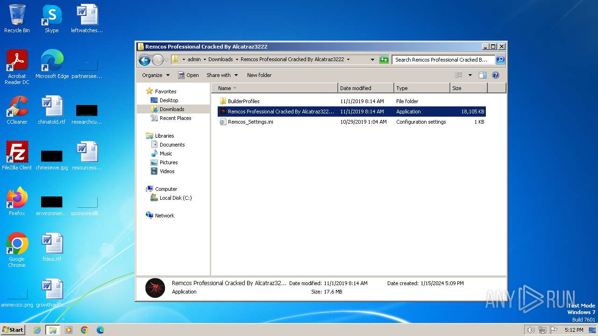Sort by Date modified column header
The width and height of the screenshot is (598, 336).
[366, 88]
